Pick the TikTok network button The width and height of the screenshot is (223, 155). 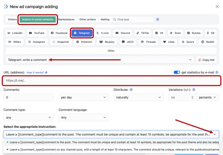[x=143, y=33]
